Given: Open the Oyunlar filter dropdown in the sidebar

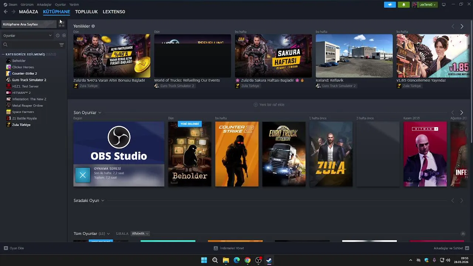Looking at the screenshot, I should [x=27, y=35].
